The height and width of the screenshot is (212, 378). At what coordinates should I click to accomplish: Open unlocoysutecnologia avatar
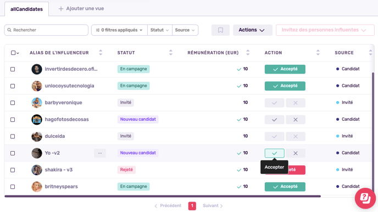[37, 86]
